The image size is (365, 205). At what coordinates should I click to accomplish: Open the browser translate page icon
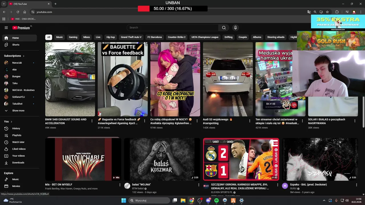309,12
